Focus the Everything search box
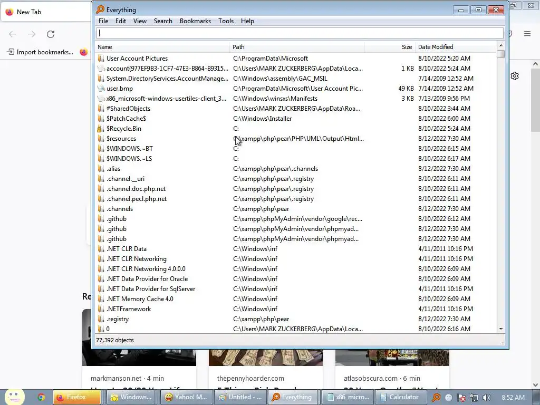 point(300,33)
